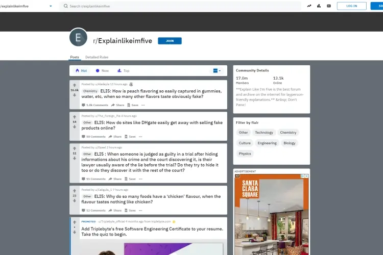Open more options on DHgate post
This screenshot has height=255, width=383.
click(x=140, y=137)
